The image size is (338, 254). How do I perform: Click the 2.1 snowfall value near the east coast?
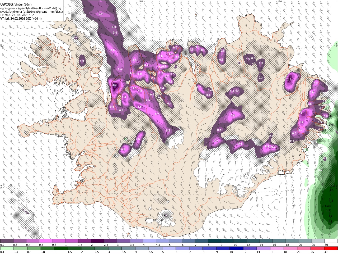303,114
